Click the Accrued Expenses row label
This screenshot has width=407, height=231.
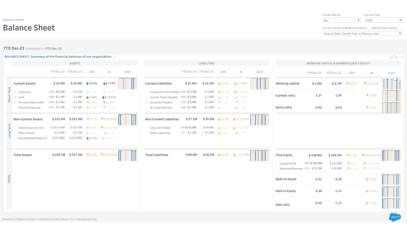pos(161,108)
